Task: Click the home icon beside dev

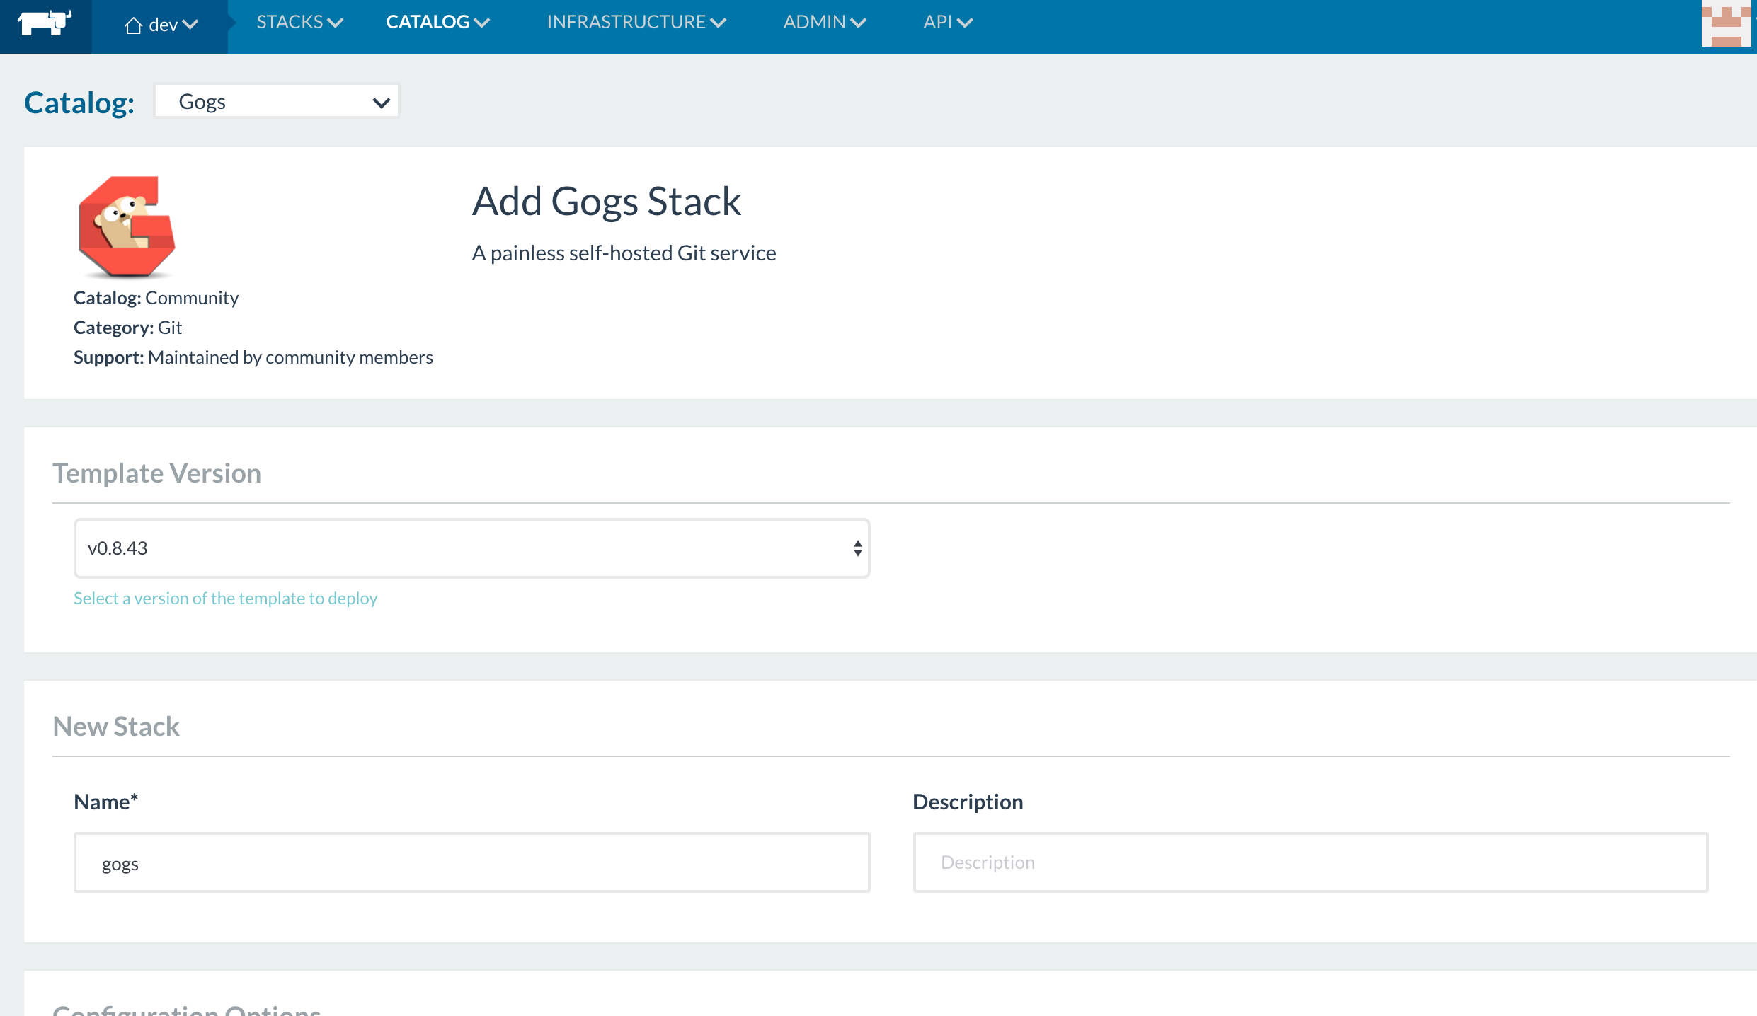Action: pos(133,25)
